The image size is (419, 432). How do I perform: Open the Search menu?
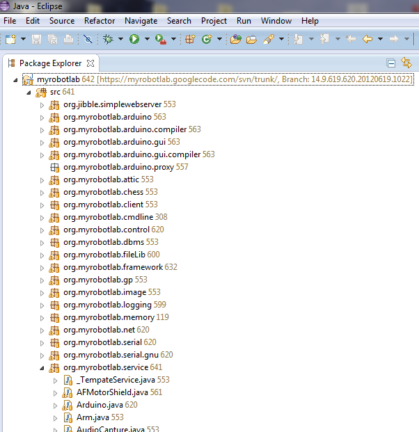(179, 21)
